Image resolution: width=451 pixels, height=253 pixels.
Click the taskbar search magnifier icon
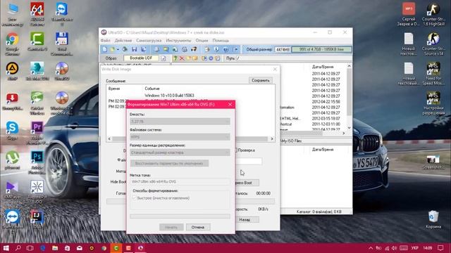tap(18, 248)
